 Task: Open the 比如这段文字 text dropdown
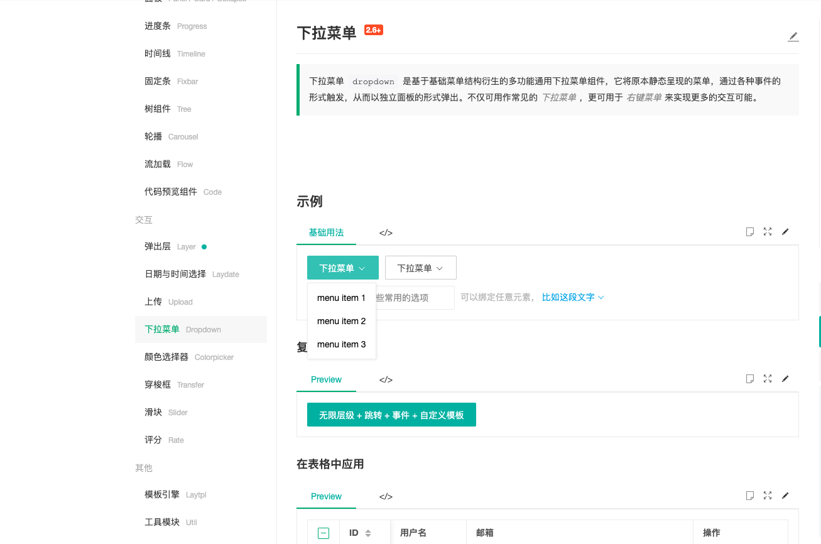tap(573, 297)
